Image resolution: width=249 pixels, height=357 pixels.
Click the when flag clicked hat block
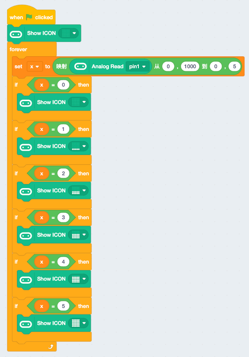pyautogui.click(x=31, y=16)
